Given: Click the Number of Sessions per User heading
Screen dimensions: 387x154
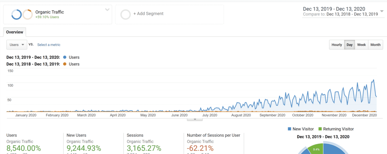Looking at the screenshot, I should click(x=214, y=135).
